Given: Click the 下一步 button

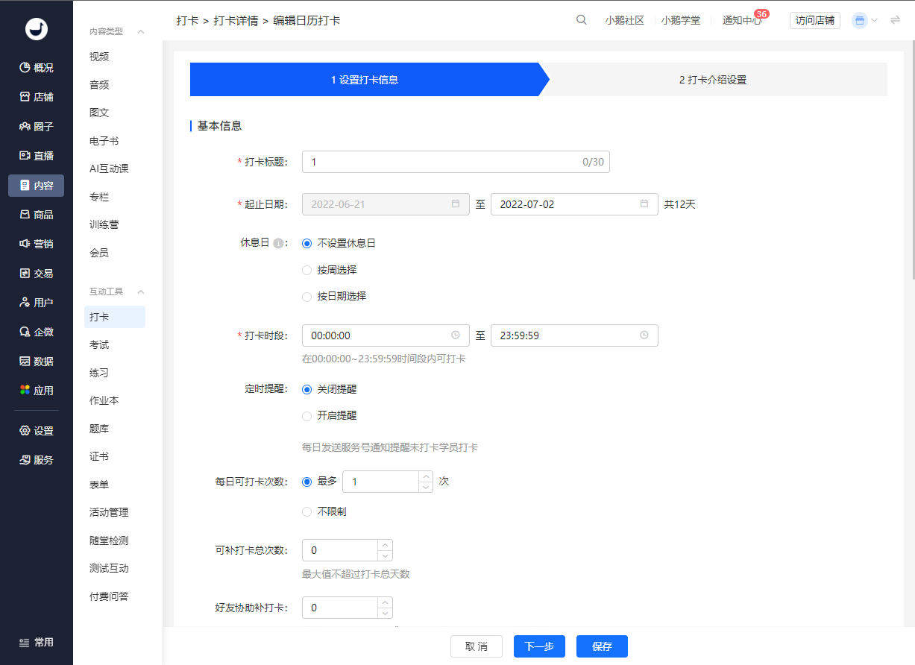Looking at the screenshot, I should (x=539, y=646).
